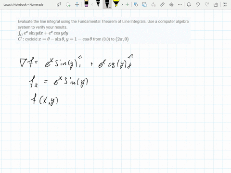Show more pens with right chevron
The image size is (231, 173).
tap(122, 4)
